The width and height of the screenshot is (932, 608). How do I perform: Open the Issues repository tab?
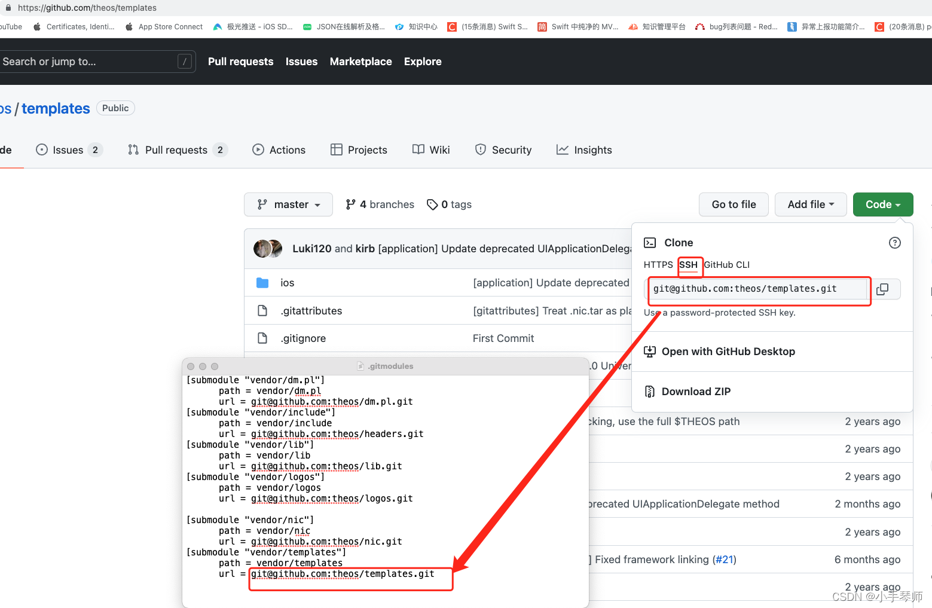(69, 150)
